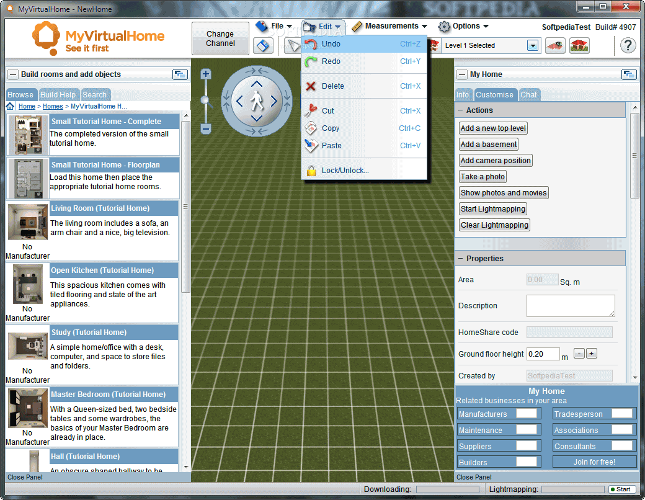Click Clear Lightmapping button
Image resolution: width=645 pixels, height=500 pixels.
click(x=494, y=225)
